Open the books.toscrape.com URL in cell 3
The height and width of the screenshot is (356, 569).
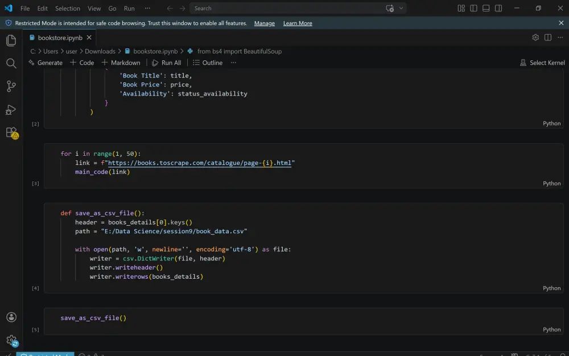tap(200, 163)
